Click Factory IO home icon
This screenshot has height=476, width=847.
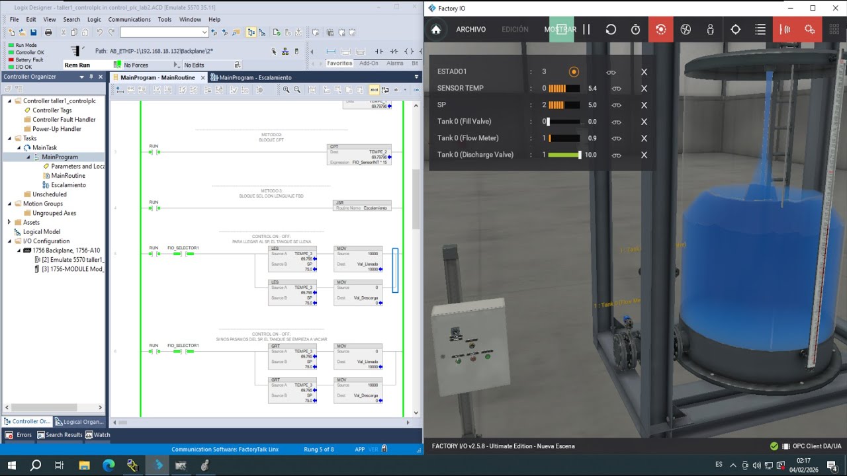[x=436, y=29]
